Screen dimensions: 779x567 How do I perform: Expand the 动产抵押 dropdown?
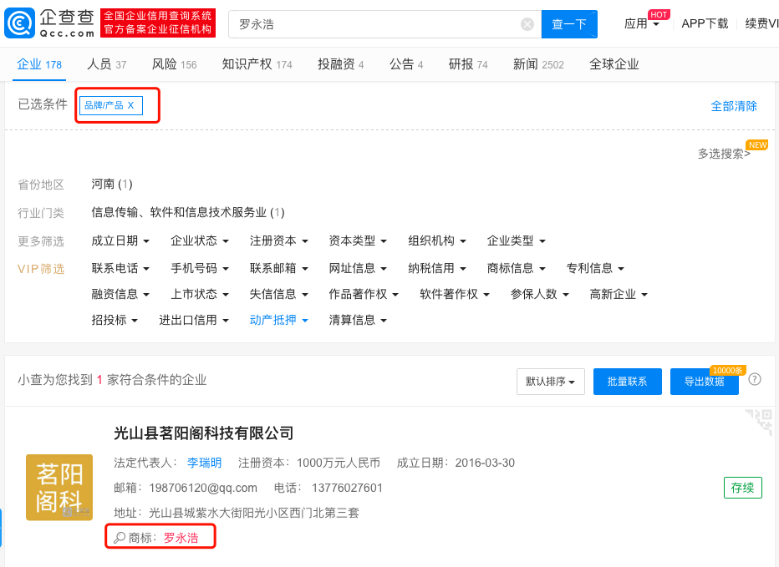pyautogui.click(x=278, y=320)
